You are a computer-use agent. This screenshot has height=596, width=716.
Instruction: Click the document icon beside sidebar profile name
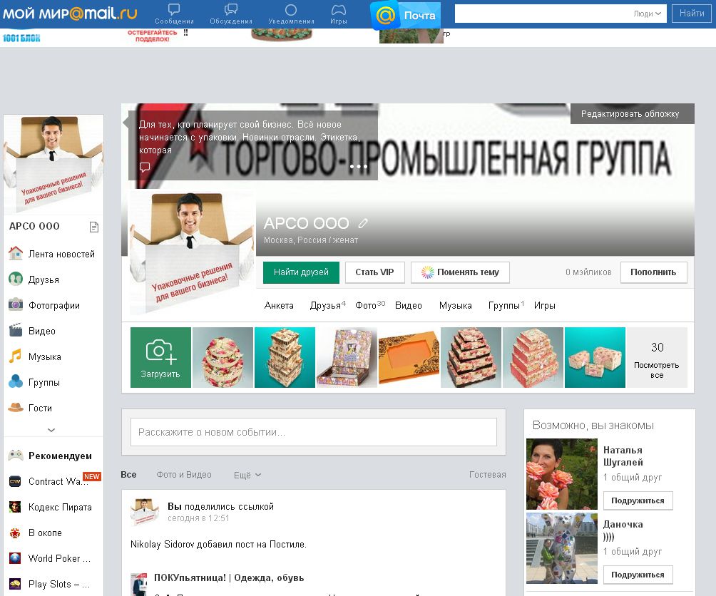93,227
